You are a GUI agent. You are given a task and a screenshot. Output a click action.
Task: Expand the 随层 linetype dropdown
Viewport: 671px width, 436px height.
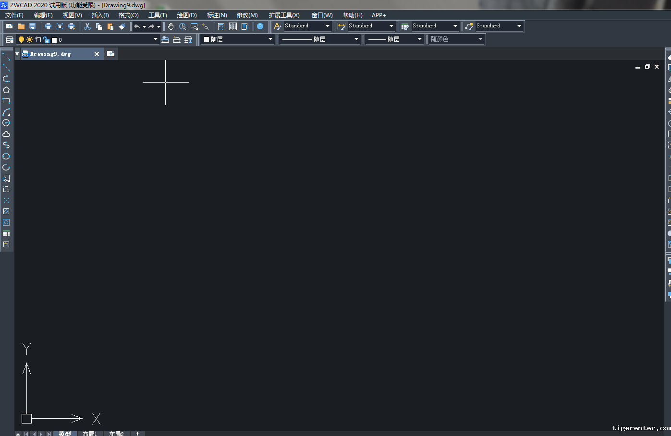pyautogui.click(x=356, y=39)
